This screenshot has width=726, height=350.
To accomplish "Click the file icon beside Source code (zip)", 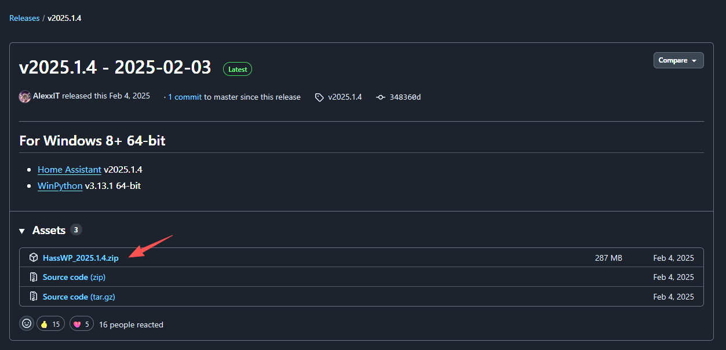I will [x=34, y=277].
